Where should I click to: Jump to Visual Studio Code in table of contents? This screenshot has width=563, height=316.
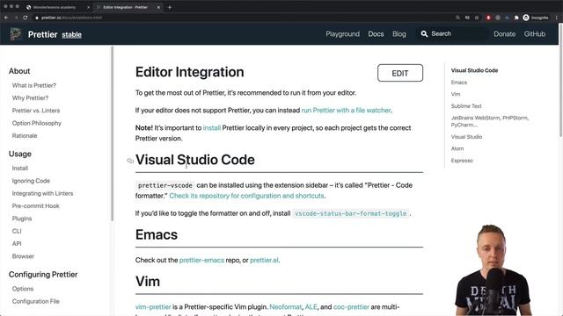click(474, 70)
